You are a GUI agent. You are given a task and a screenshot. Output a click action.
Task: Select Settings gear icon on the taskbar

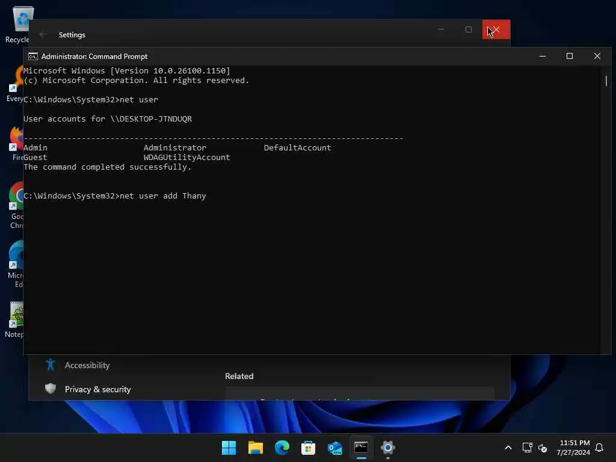(x=387, y=448)
